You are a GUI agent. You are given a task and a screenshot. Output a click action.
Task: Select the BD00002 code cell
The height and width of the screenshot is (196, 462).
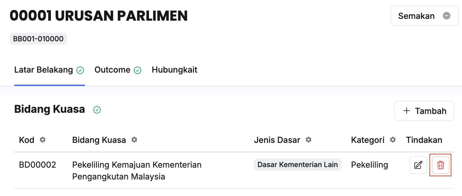click(38, 165)
